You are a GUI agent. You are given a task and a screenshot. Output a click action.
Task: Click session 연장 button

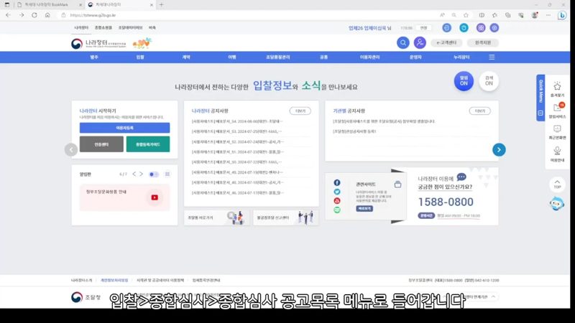(423, 28)
